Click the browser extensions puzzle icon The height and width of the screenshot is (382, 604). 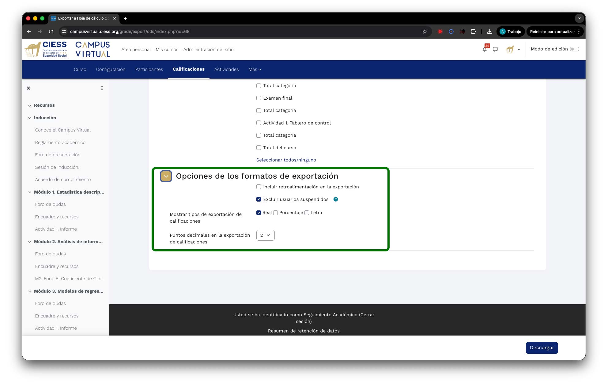click(x=473, y=32)
